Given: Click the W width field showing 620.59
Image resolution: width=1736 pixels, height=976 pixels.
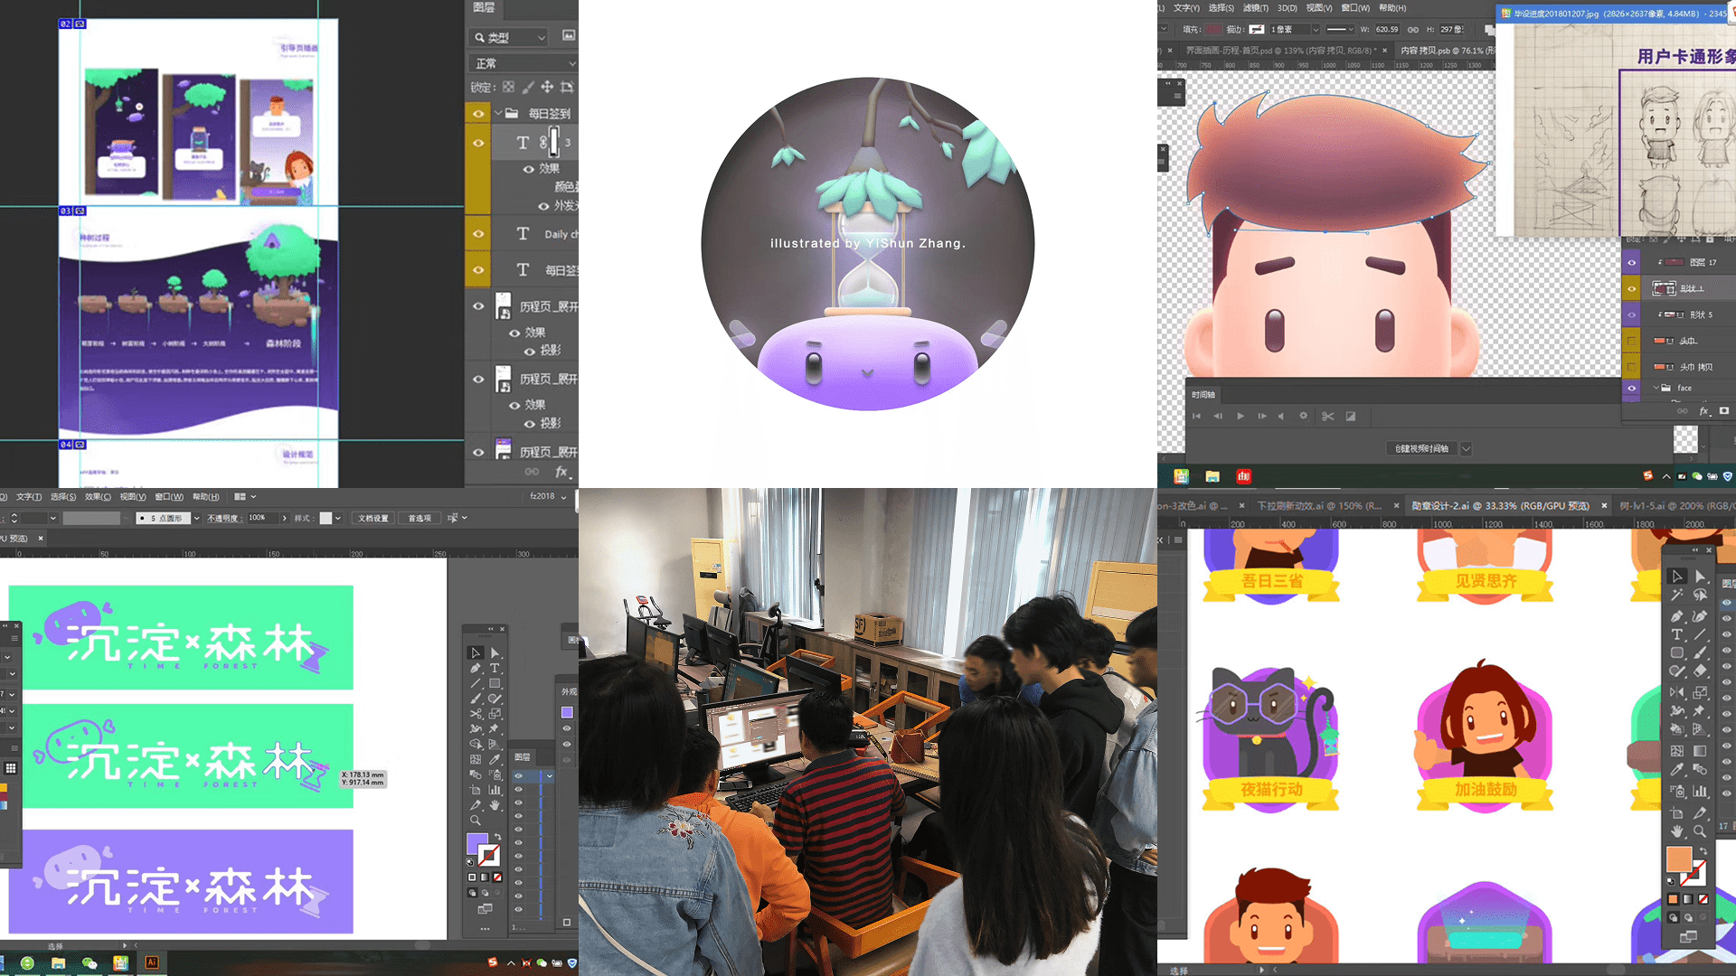Looking at the screenshot, I should pos(1387,29).
